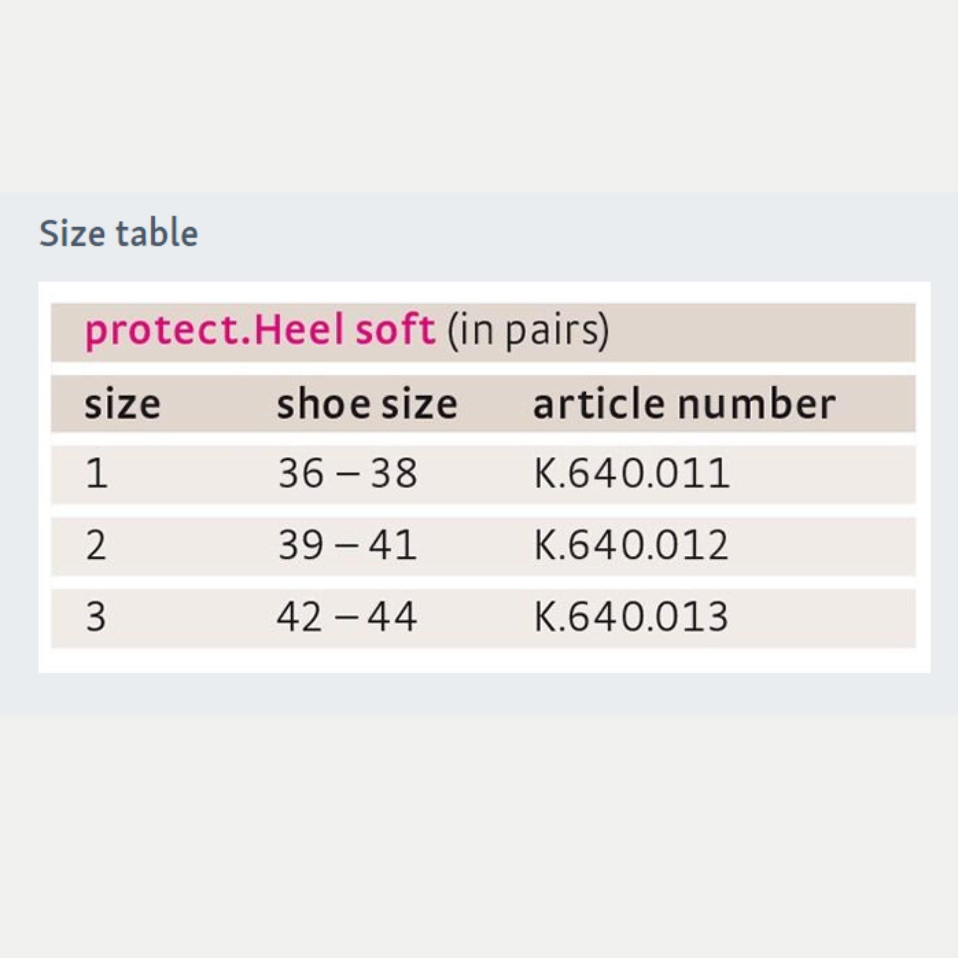Click the shoe size range "36 – 38"
Image resolution: width=958 pixels, height=958 pixels.
348,473
